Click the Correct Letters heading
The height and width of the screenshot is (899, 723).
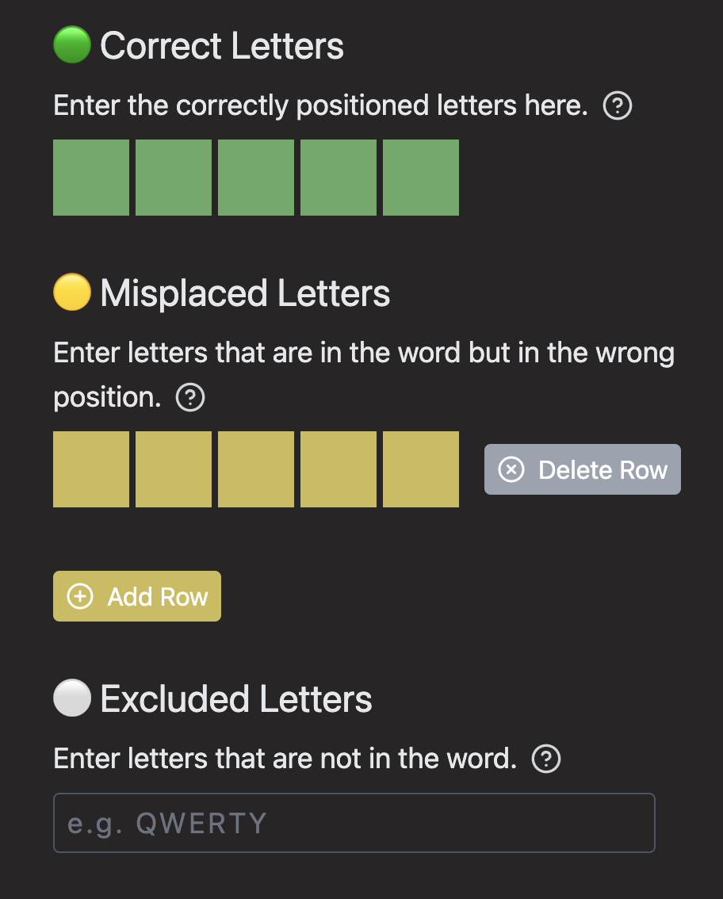220,45
